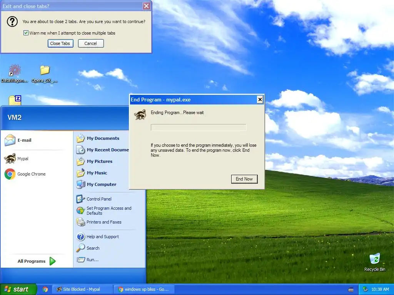Click the Search magnifier icon
The height and width of the screenshot is (295, 394).
[x=80, y=248]
